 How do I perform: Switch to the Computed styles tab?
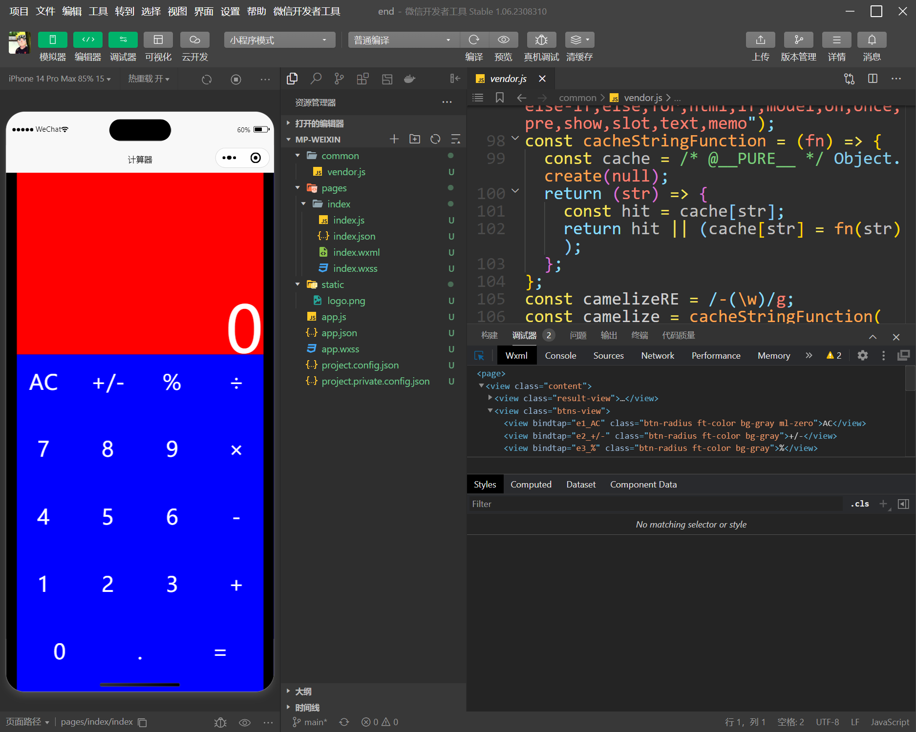(531, 485)
